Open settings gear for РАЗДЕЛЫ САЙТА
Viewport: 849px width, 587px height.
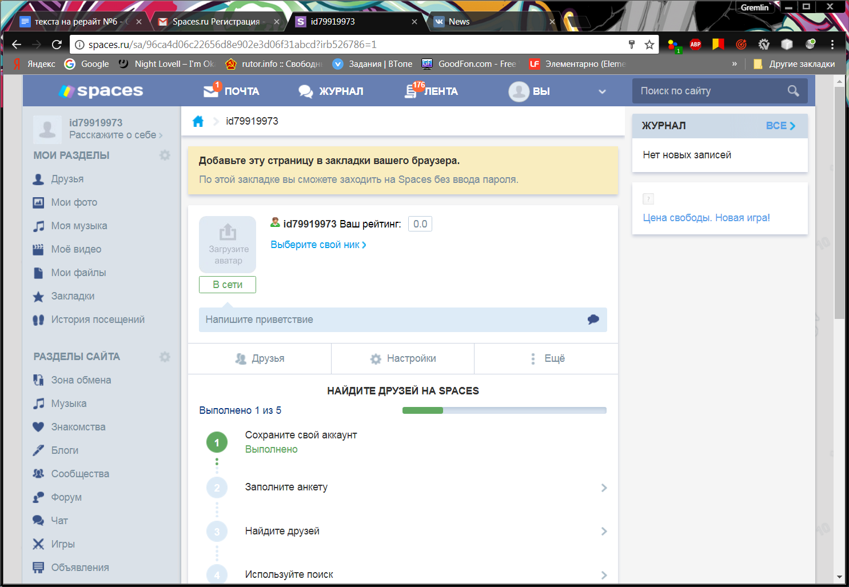tap(165, 357)
